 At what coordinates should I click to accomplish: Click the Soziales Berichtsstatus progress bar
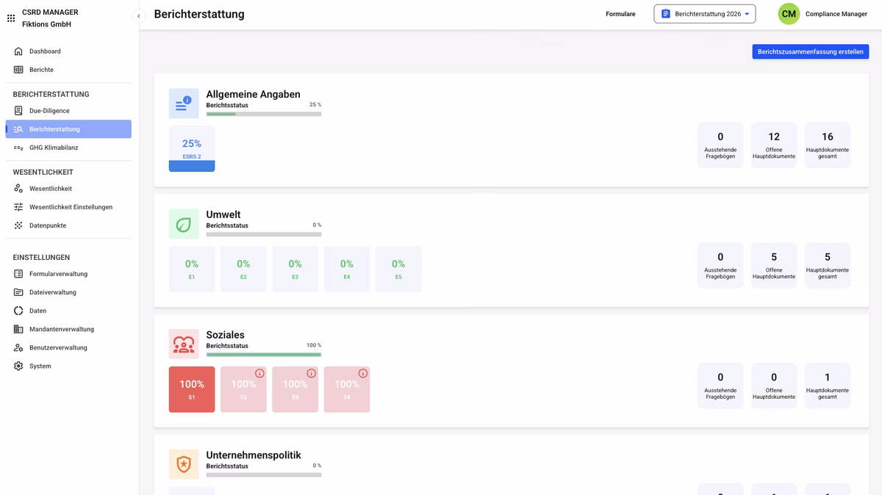[x=263, y=353]
